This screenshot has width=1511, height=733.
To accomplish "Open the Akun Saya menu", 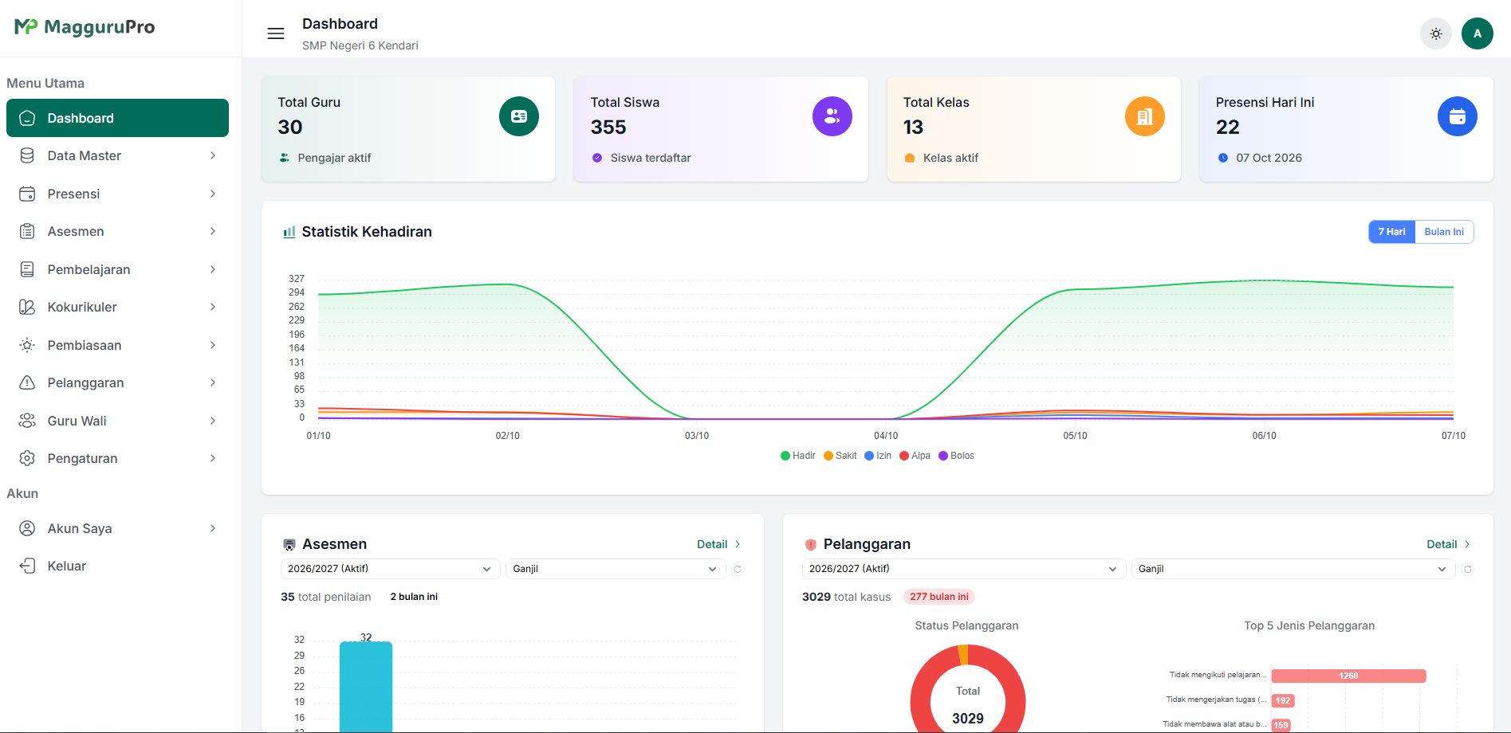I will click(117, 528).
